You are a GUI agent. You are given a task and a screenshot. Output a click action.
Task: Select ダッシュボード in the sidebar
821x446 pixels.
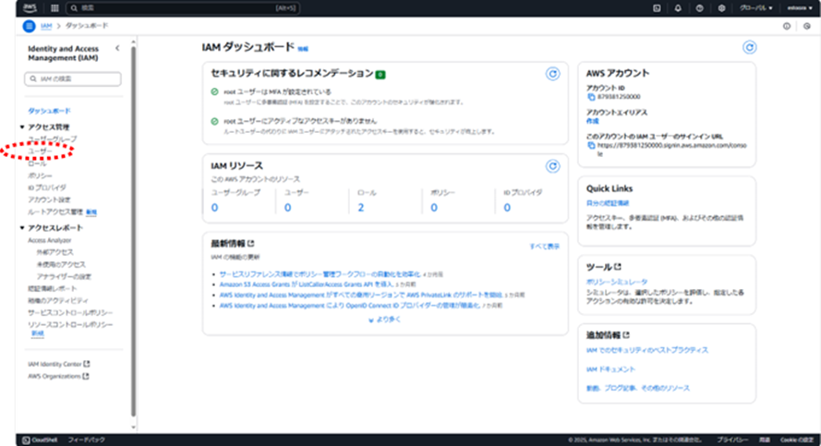[x=49, y=111]
